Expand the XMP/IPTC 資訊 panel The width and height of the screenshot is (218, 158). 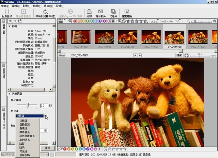coord(3,109)
